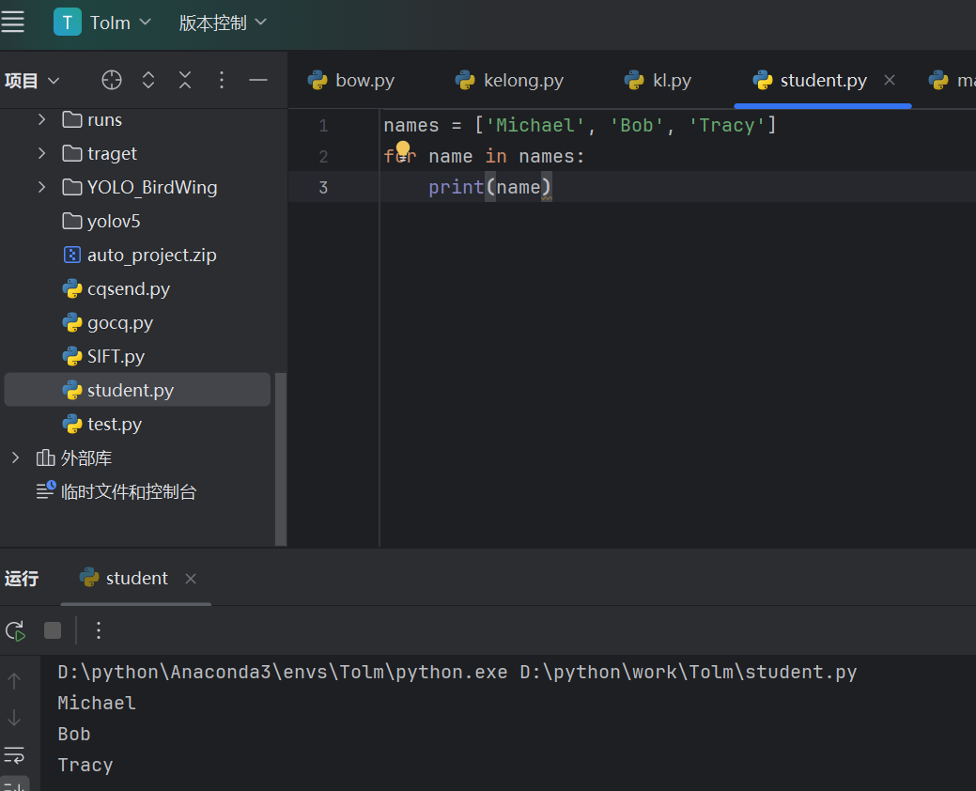Open the main hamburger menu
The image size is (976, 791).
point(13,23)
